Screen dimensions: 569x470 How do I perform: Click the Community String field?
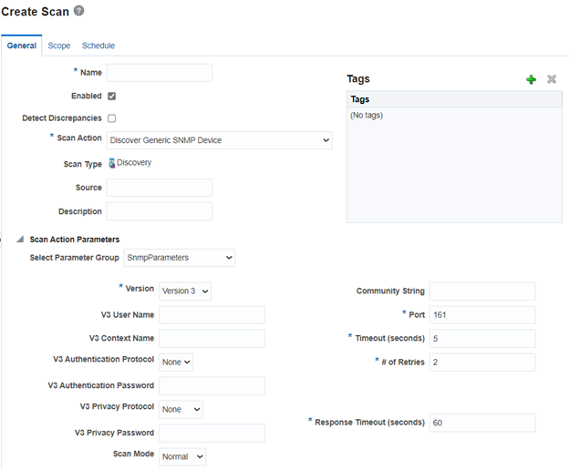[x=481, y=291]
